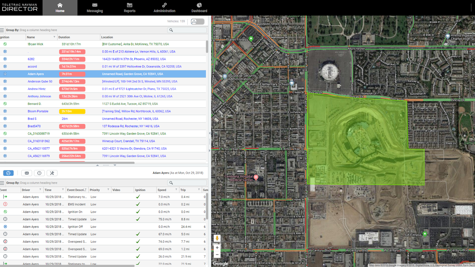Select the Anderson Qube 50 vehicle
Viewport: 475px width, 267px height.
point(40,81)
